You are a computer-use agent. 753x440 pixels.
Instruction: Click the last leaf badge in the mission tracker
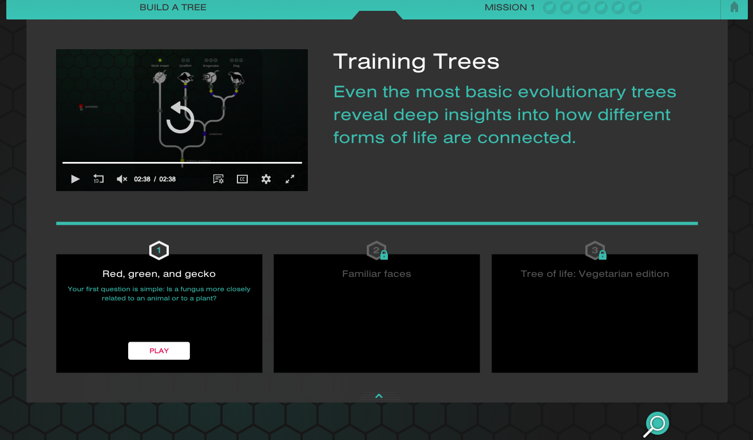[635, 8]
